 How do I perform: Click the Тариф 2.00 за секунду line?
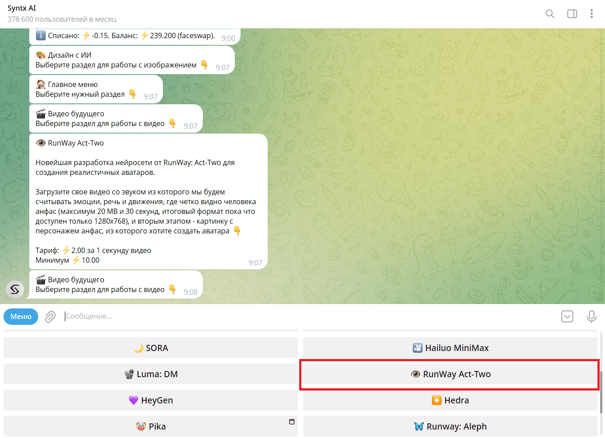[93, 250]
